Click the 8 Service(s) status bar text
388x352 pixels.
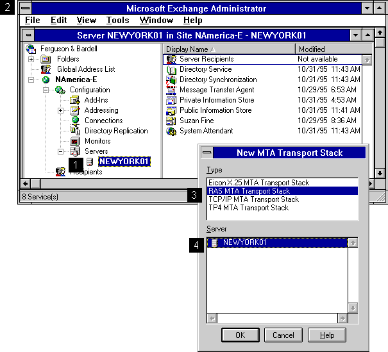click(40, 197)
